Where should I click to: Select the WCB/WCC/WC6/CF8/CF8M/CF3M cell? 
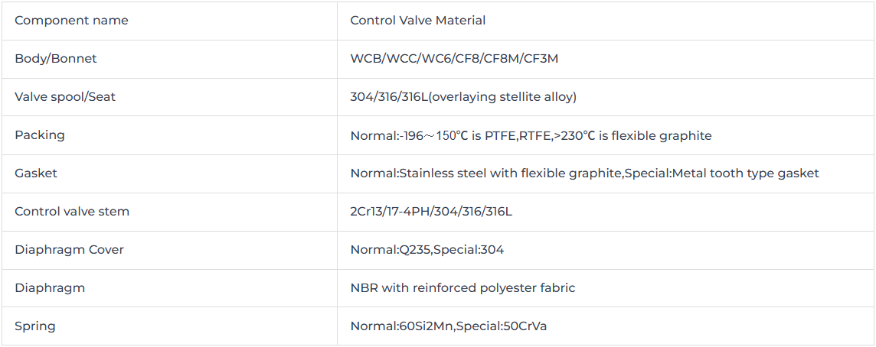tap(606, 59)
